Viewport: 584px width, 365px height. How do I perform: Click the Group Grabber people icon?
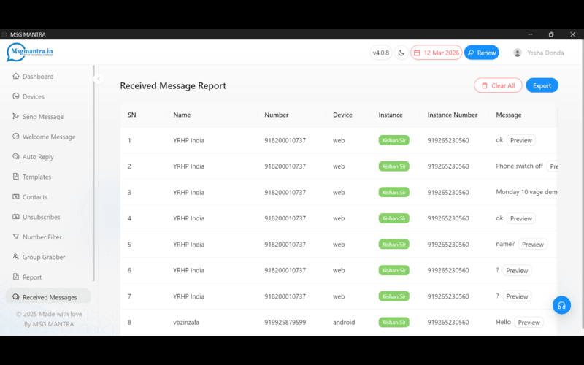pyautogui.click(x=16, y=257)
